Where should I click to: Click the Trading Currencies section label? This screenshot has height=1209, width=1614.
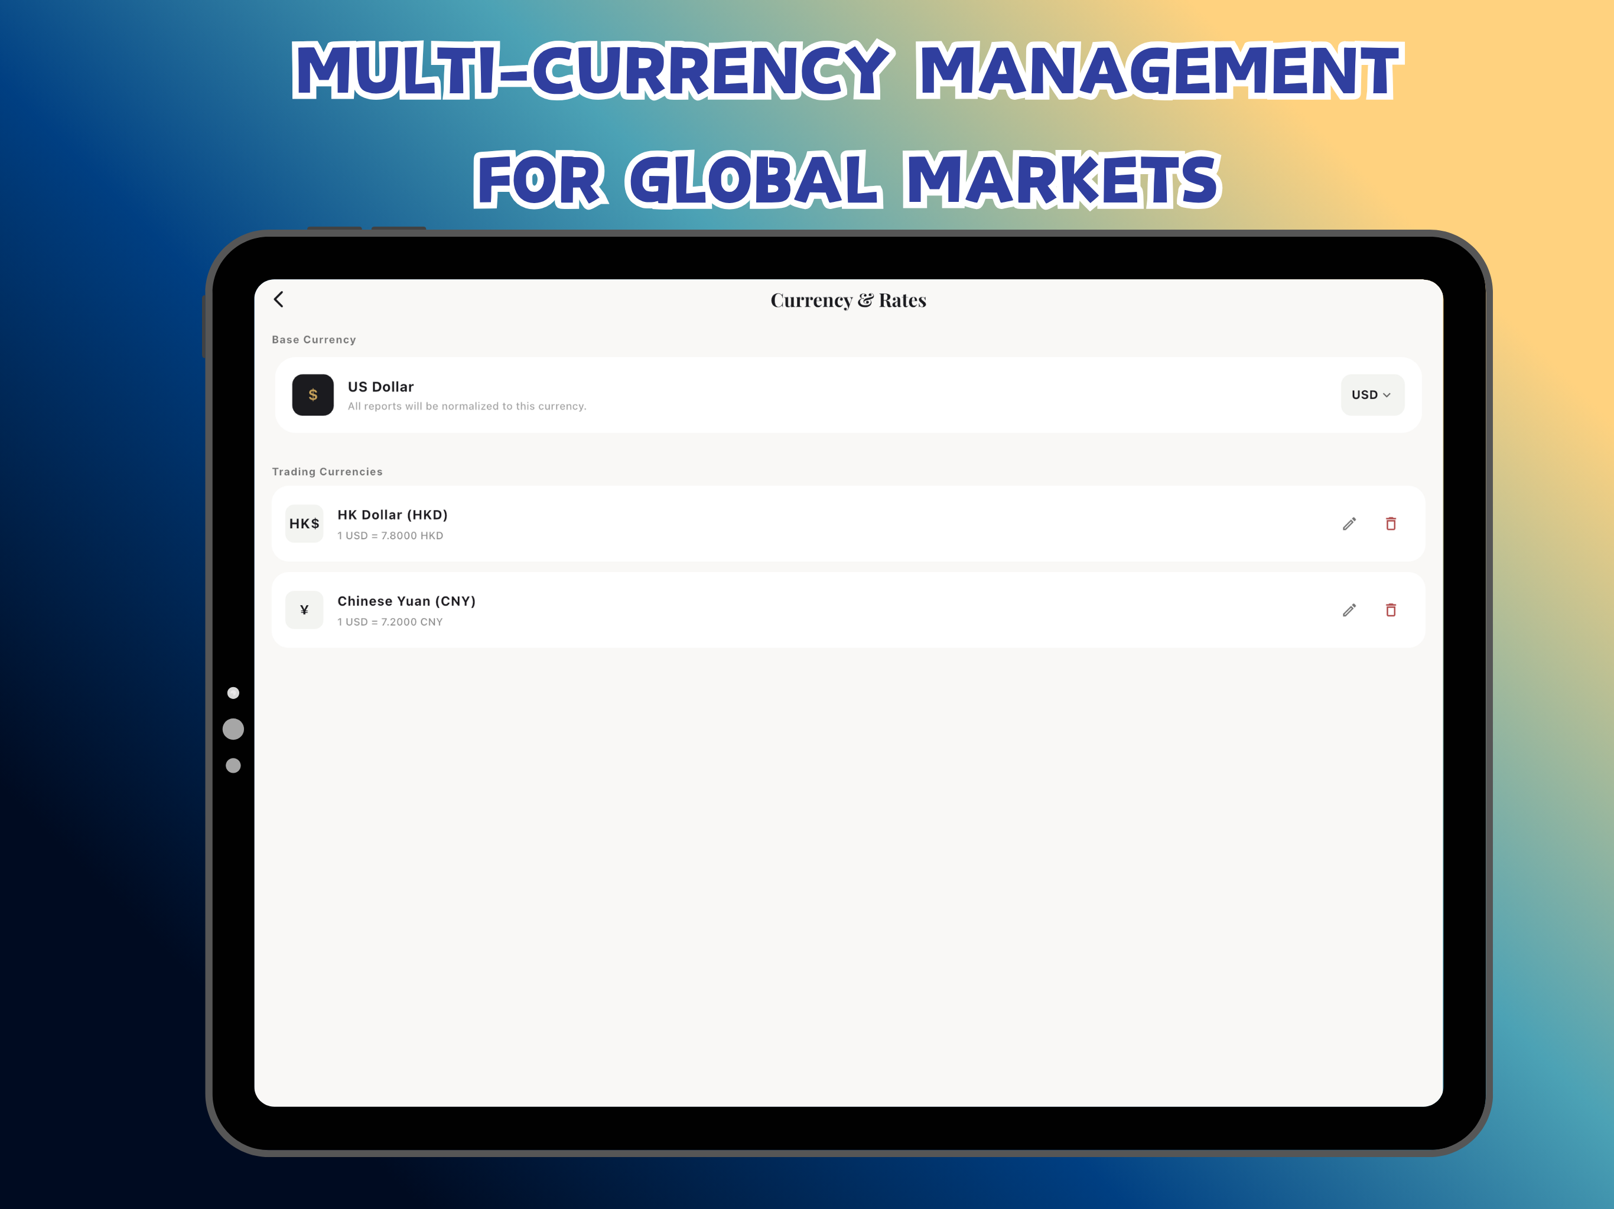[327, 472]
